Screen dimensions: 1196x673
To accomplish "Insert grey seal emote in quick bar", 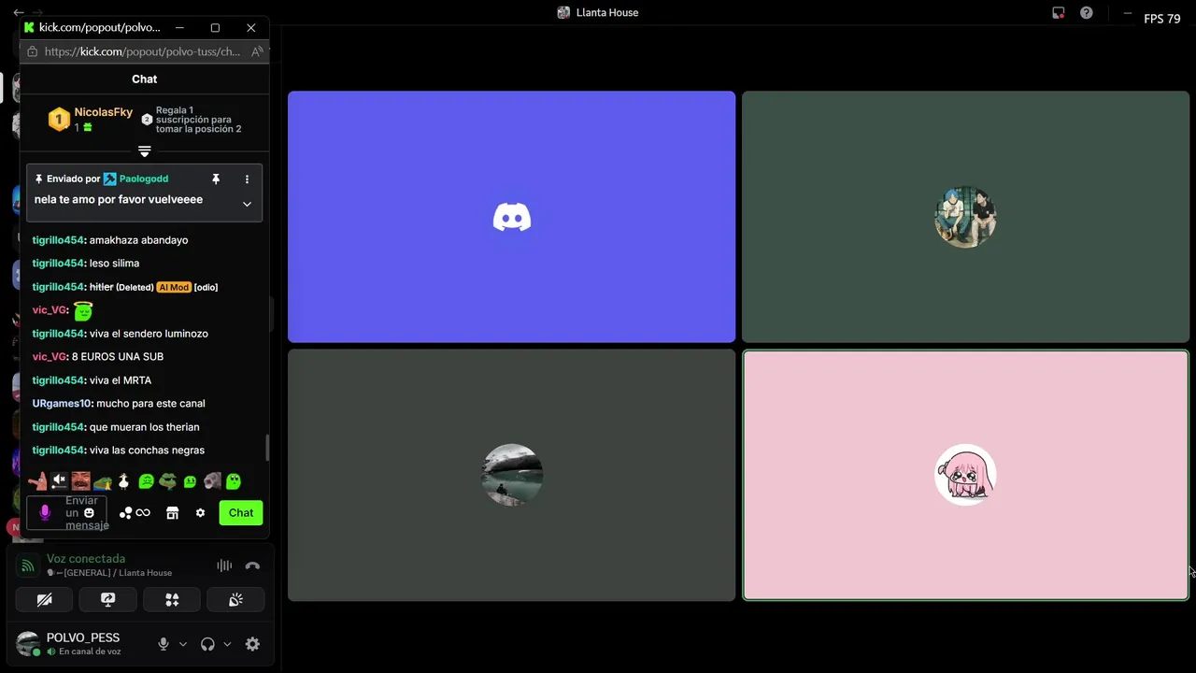I will coord(212,481).
